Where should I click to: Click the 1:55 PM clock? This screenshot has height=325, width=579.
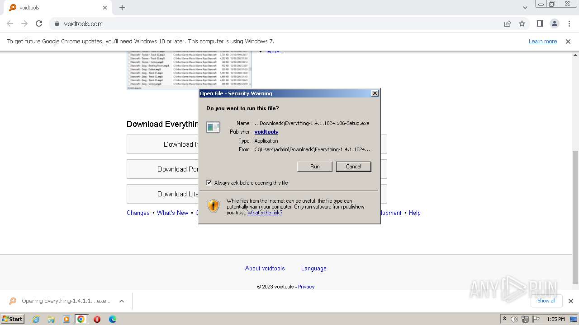(556, 319)
